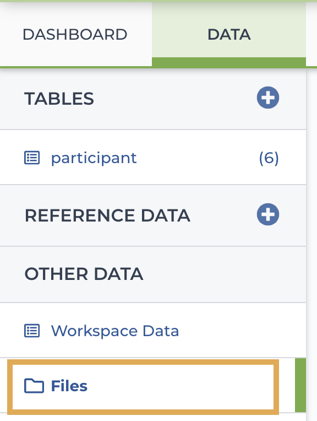Click the list icon beside participant
The height and width of the screenshot is (421, 317).
click(32, 158)
